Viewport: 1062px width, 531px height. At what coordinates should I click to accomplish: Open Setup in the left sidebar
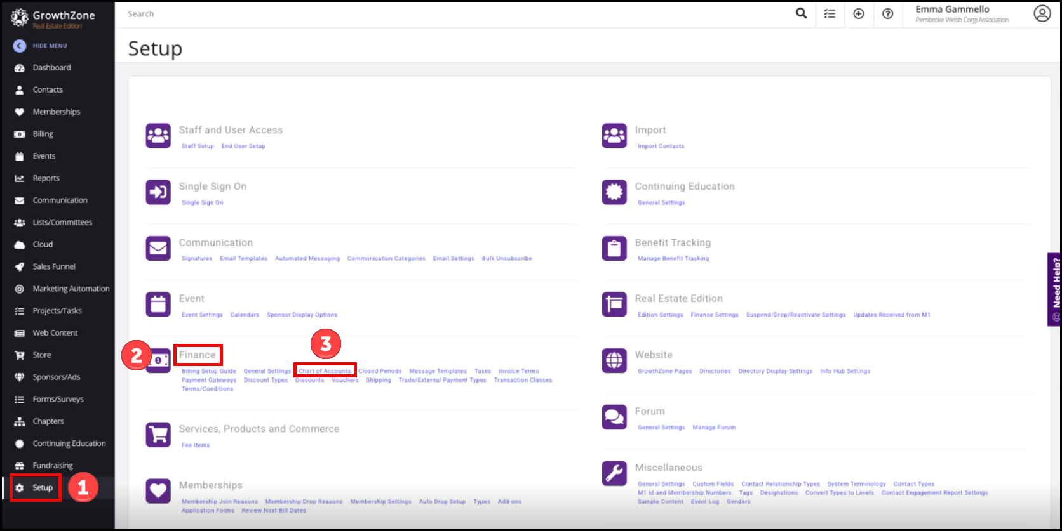coord(42,488)
